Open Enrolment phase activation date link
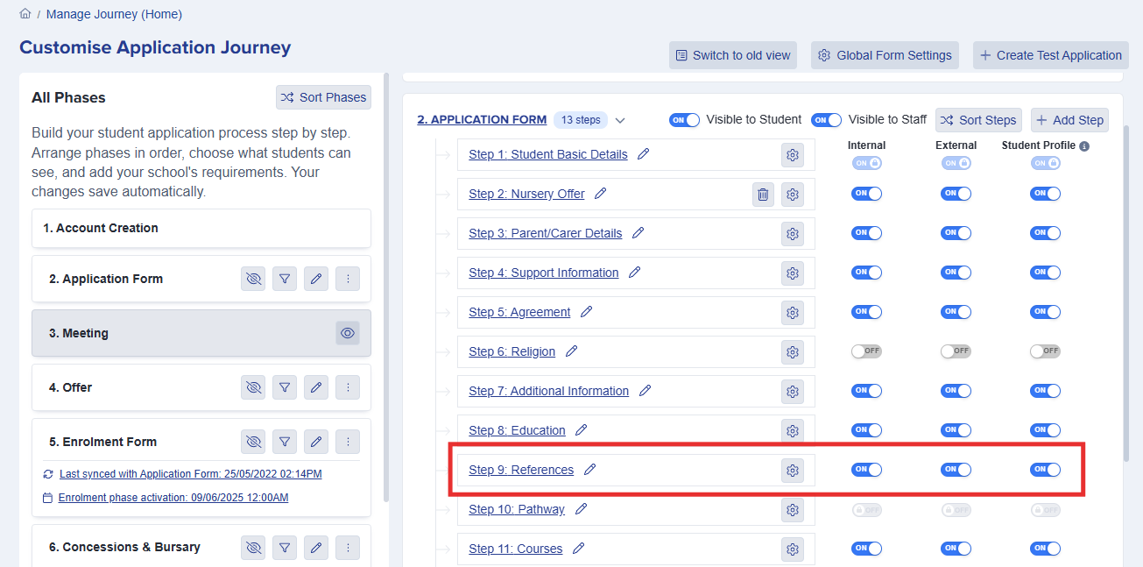The height and width of the screenshot is (567, 1143). coord(173,498)
